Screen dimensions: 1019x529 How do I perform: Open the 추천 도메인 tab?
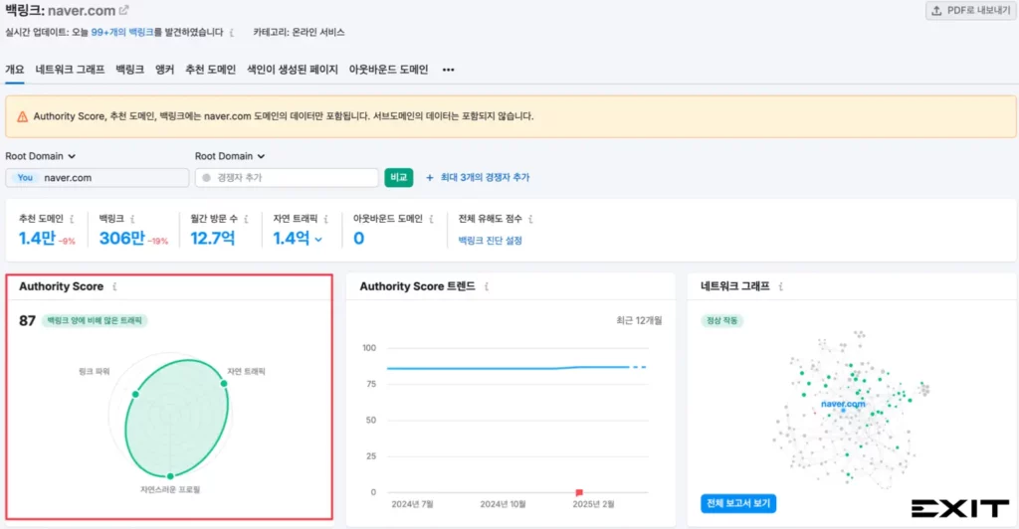click(211, 70)
